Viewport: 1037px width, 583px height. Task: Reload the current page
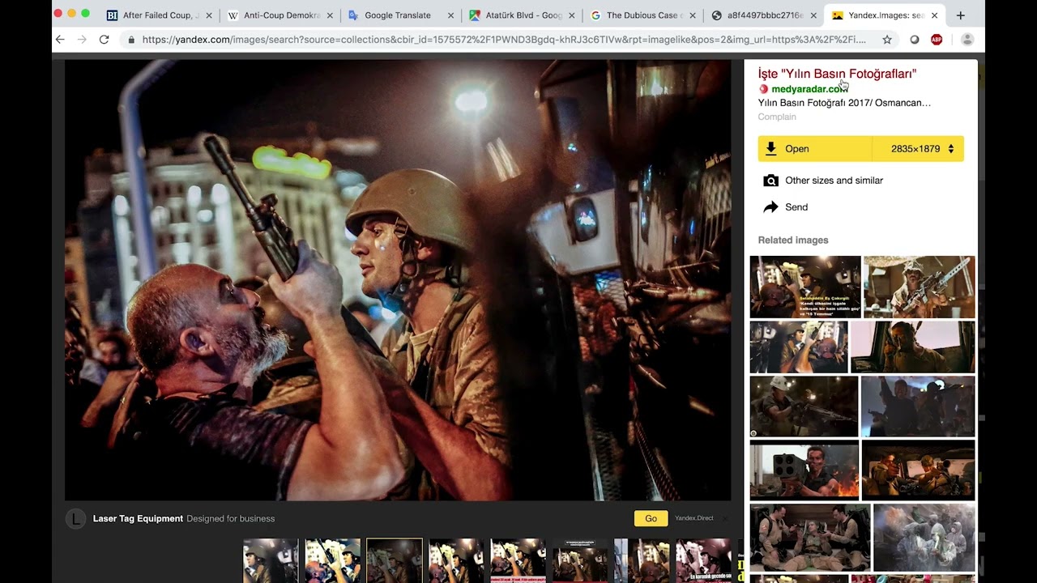[x=104, y=39]
